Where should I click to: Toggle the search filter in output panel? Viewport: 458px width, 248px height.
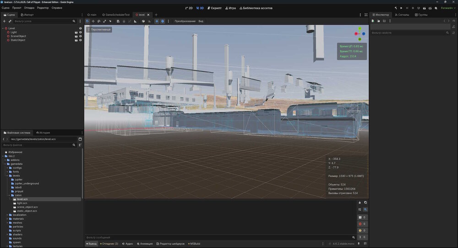[365, 210]
